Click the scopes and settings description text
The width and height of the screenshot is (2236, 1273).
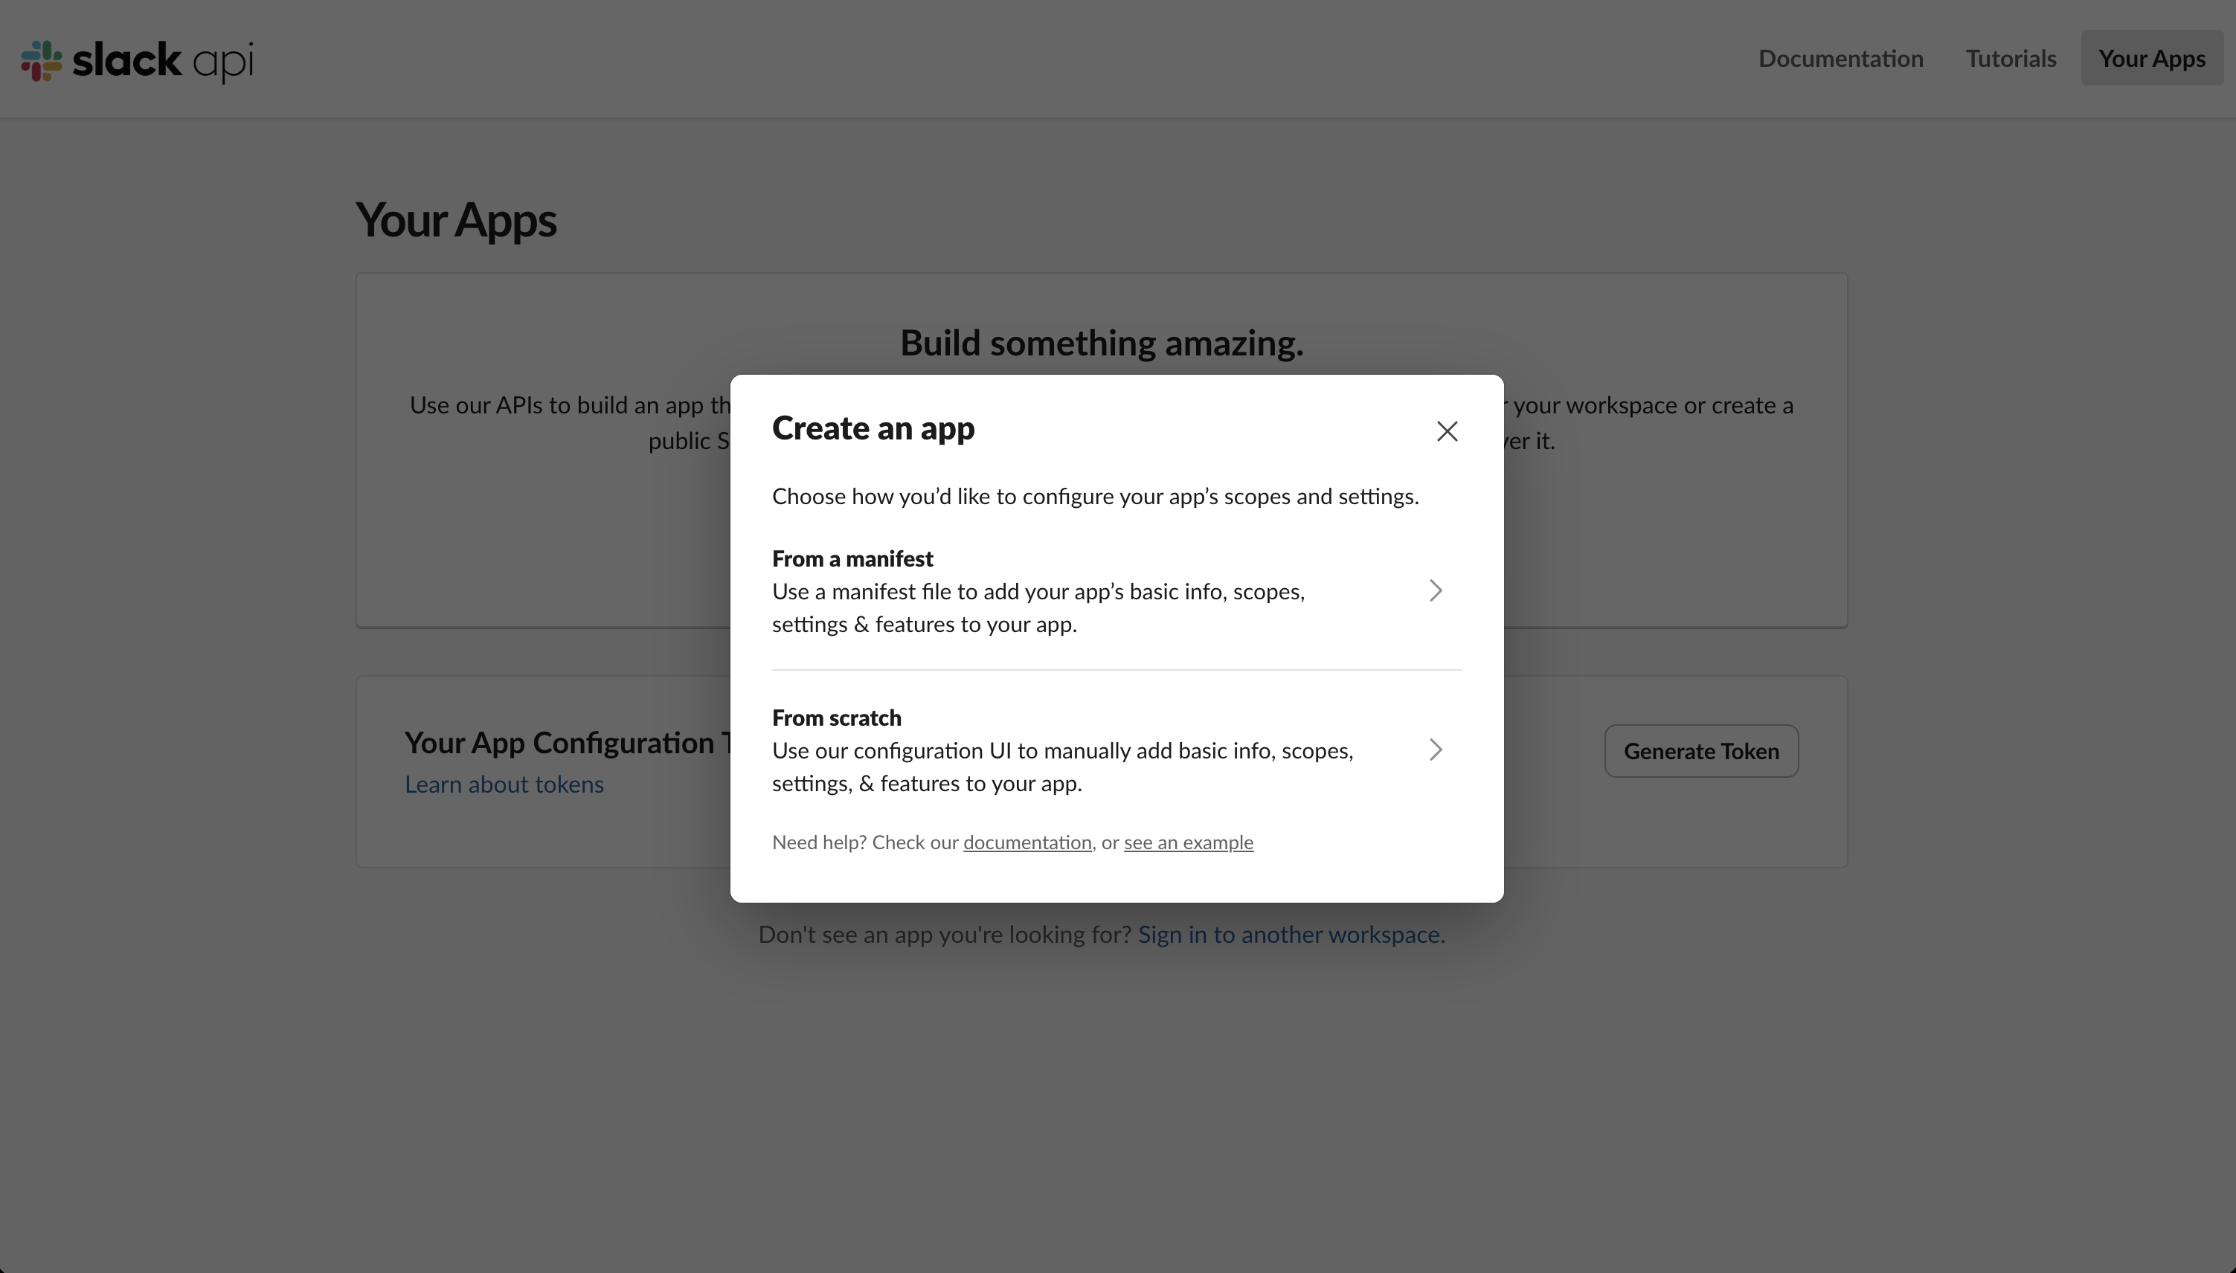(x=1095, y=496)
